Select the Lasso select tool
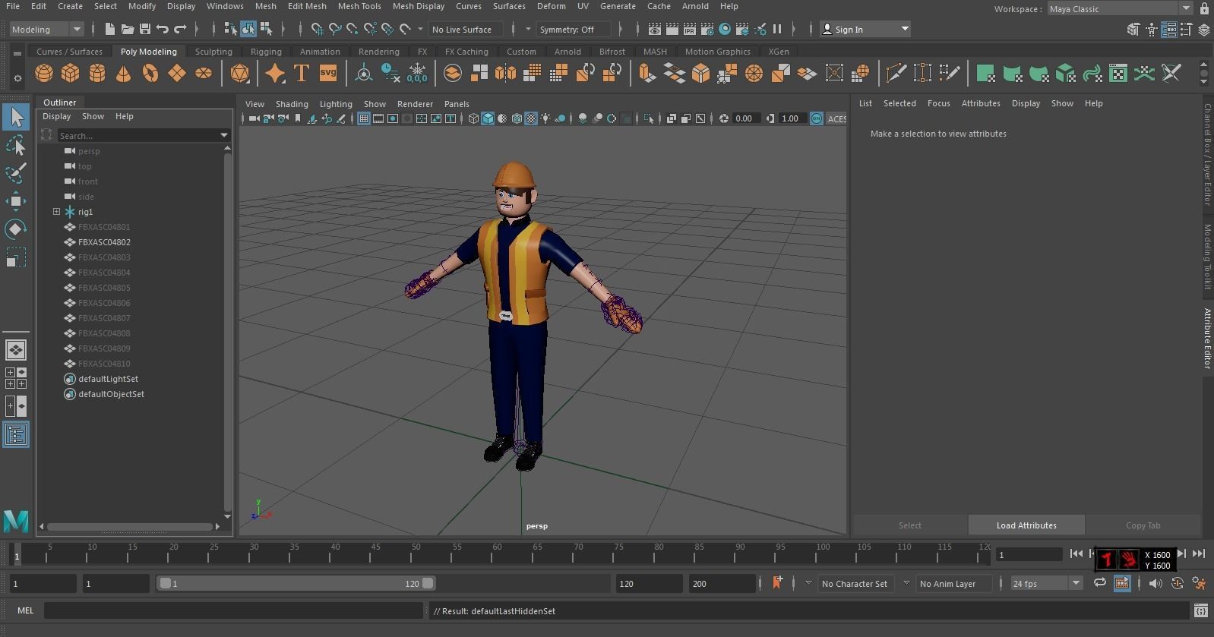 pyautogui.click(x=16, y=145)
